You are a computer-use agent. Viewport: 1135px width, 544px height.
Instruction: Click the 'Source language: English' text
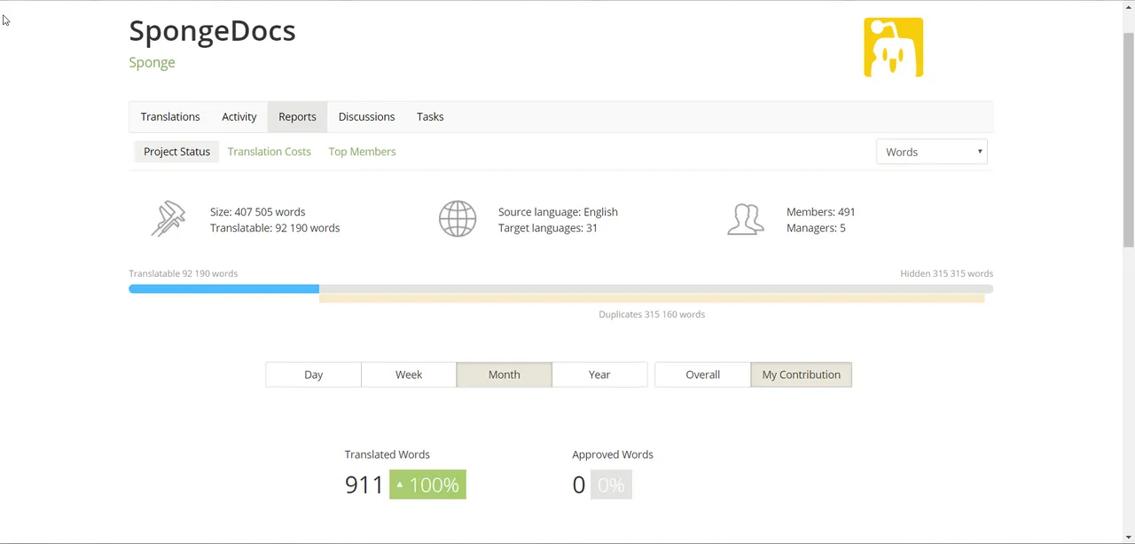point(558,212)
